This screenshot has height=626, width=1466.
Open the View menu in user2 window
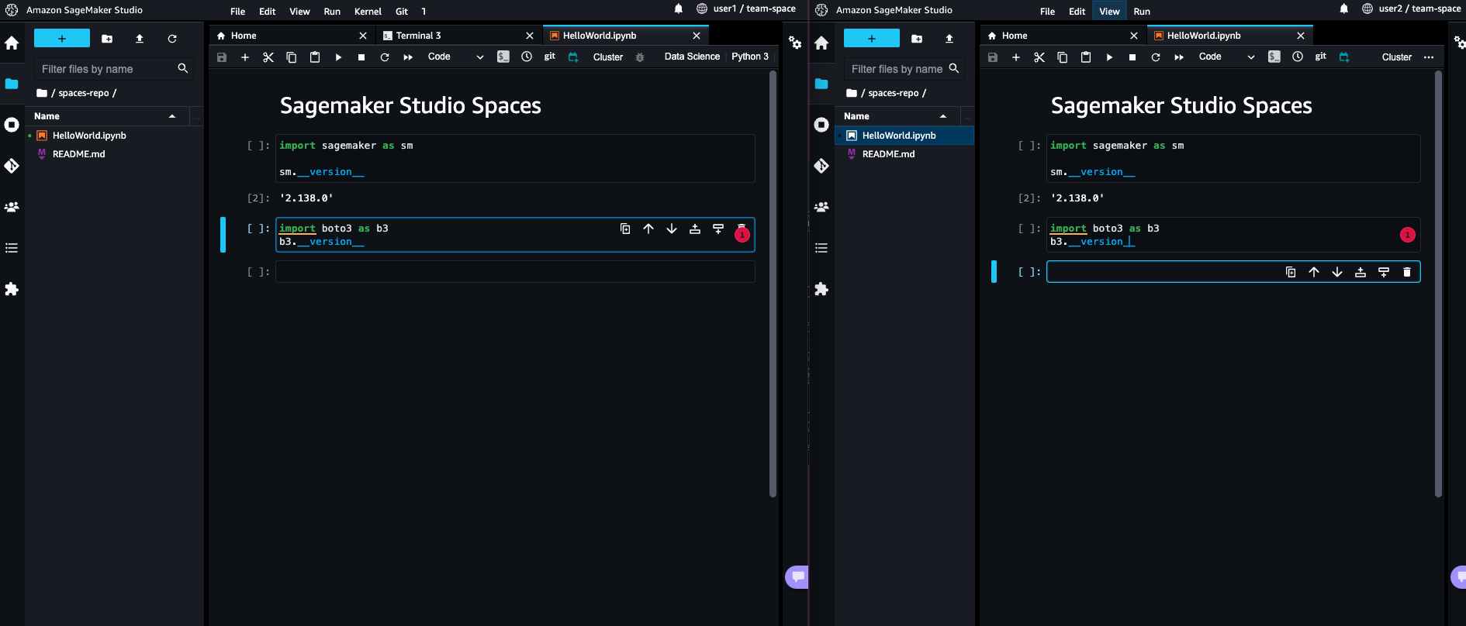pos(1109,12)
